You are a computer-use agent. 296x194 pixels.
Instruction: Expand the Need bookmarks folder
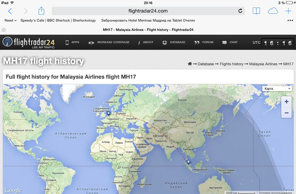11,21
